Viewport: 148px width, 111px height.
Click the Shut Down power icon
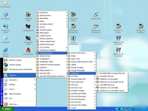click(6, 104)
